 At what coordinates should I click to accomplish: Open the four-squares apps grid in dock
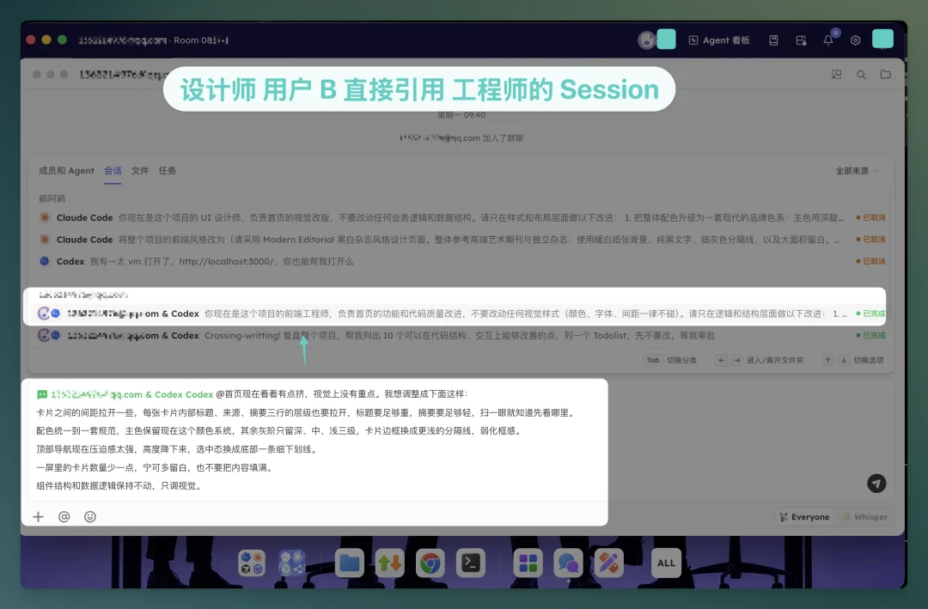tap(528, 563)
